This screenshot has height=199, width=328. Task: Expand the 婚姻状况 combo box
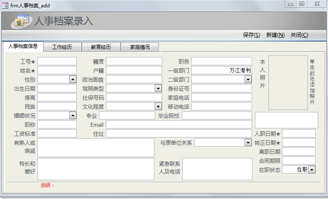73,116
